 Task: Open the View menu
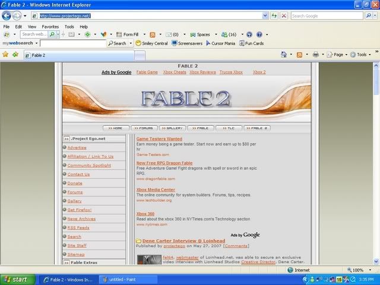point(32,27)
